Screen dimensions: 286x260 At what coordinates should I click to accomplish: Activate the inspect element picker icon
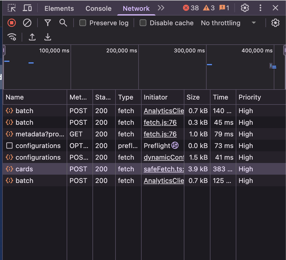[x=12, y=8]
